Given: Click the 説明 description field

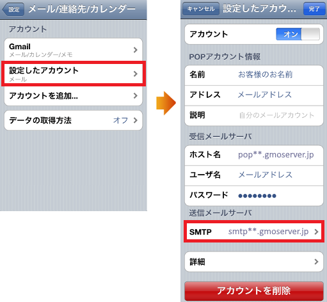Looking at the screenshot, I should (x=254, y=116).
